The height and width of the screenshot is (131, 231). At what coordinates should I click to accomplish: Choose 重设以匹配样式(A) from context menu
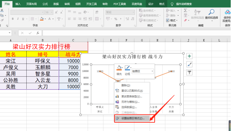(132, 91)
